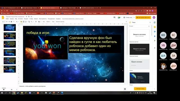Select the arrow cursor tool
The width and height of the screenshot is (180, 101).
point(21,22)
